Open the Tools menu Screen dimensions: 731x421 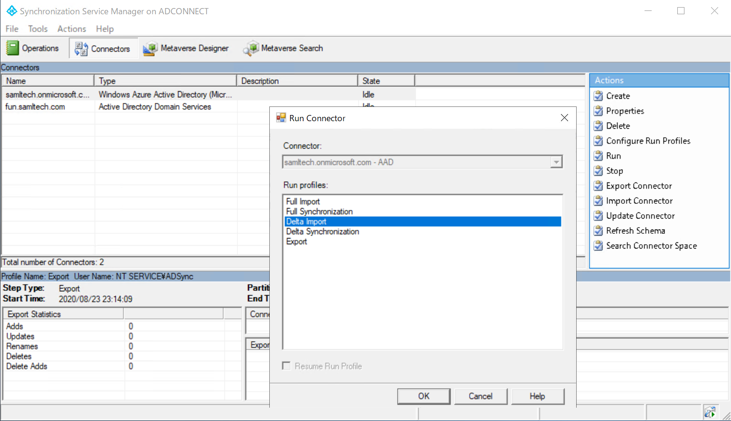[38, 29]
